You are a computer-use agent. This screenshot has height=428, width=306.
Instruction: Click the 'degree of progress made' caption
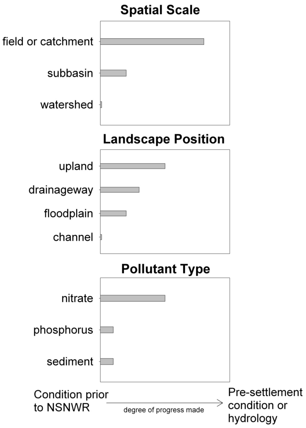[164, 410]
